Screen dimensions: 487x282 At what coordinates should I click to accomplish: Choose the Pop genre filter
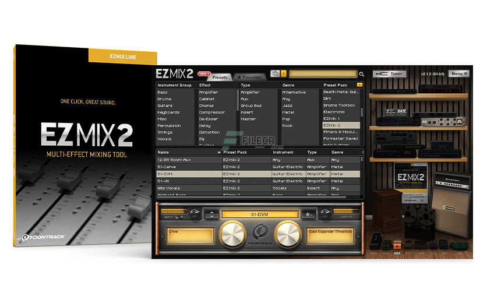tap(286, 119)
